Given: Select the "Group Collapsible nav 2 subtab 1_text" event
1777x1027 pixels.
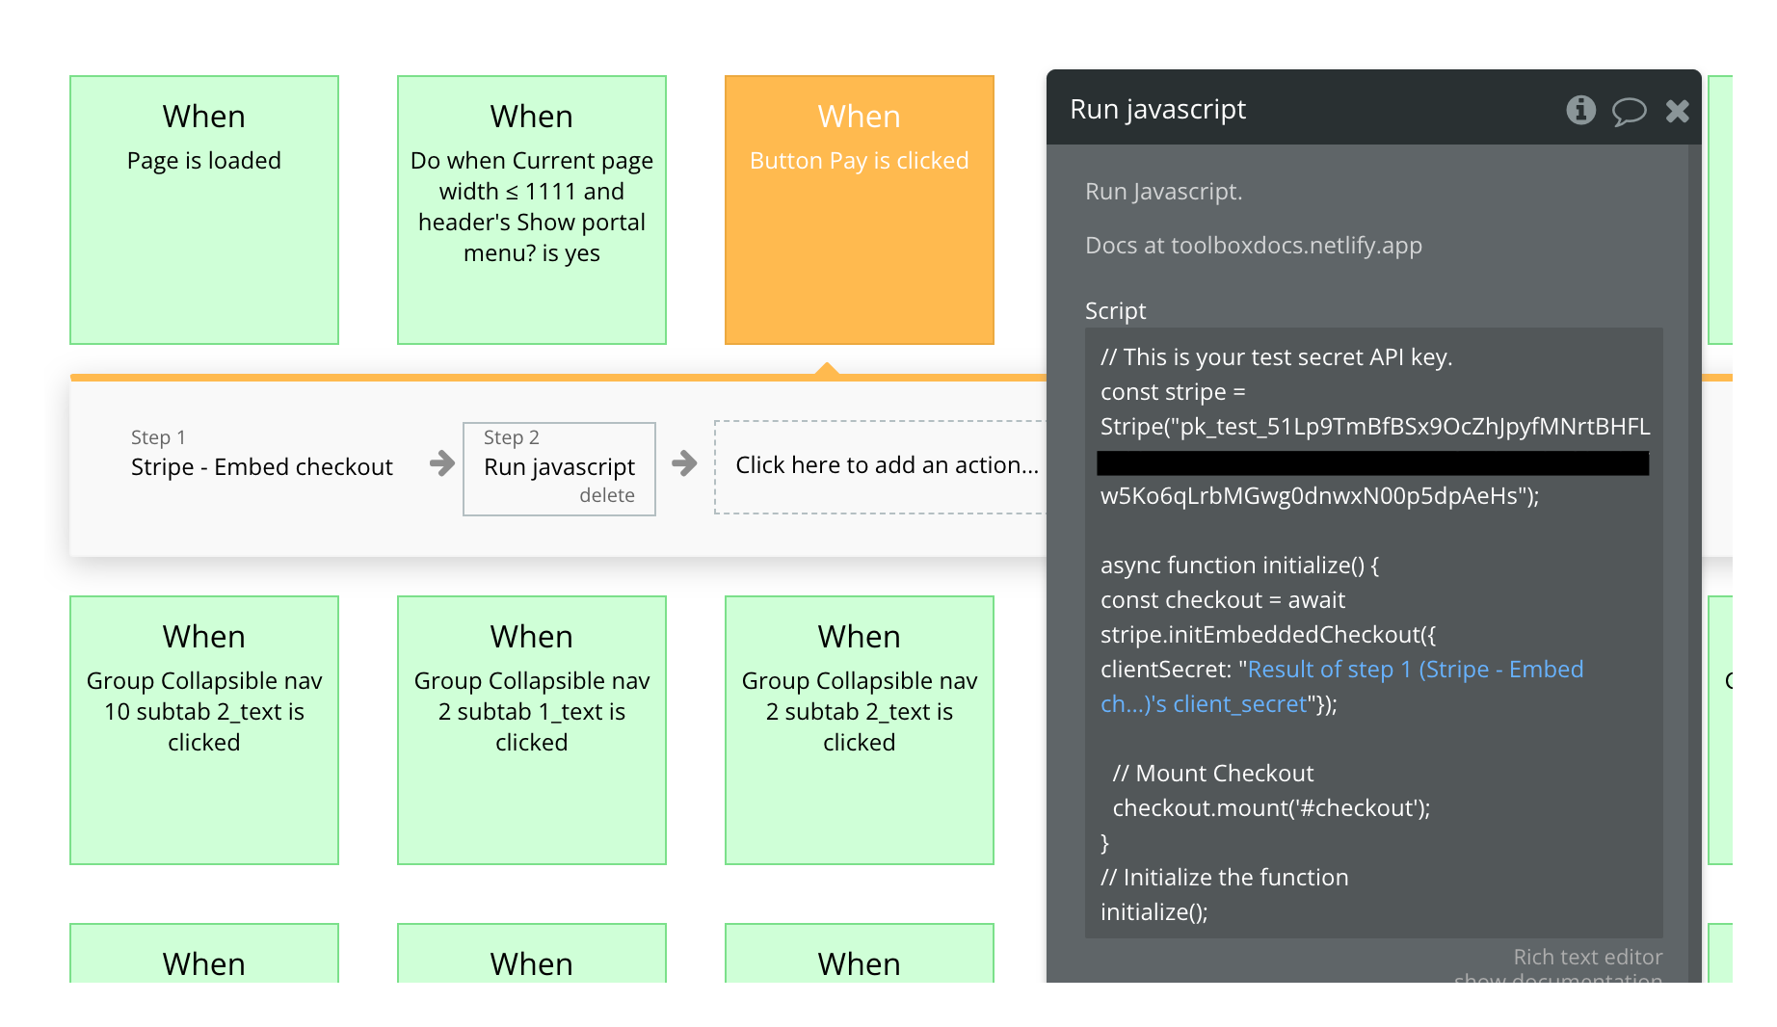Looking at the screenshot, I should (531, 729).
